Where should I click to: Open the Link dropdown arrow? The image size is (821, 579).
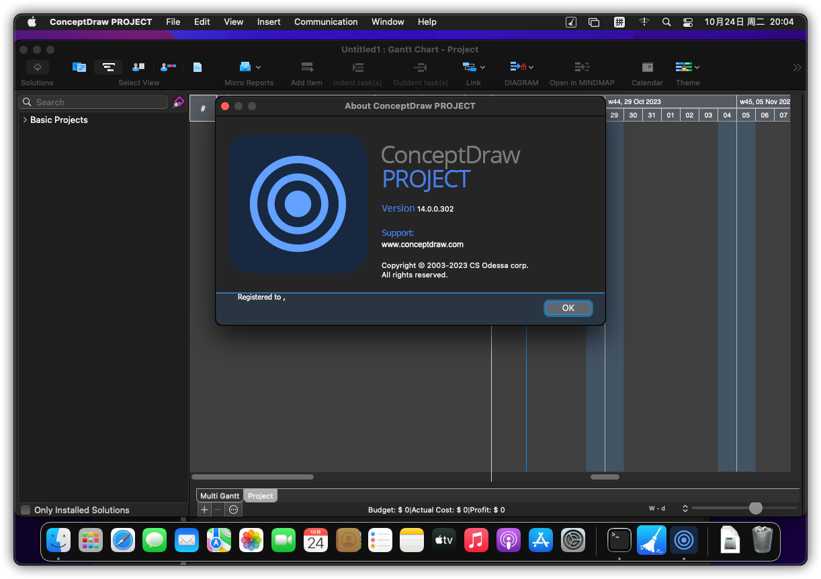click(x=482, y=67)
